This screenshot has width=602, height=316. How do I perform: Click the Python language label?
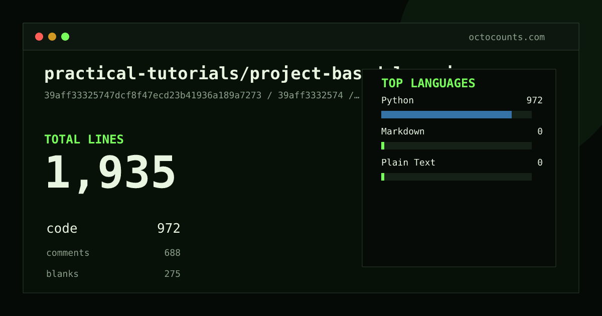397,100
